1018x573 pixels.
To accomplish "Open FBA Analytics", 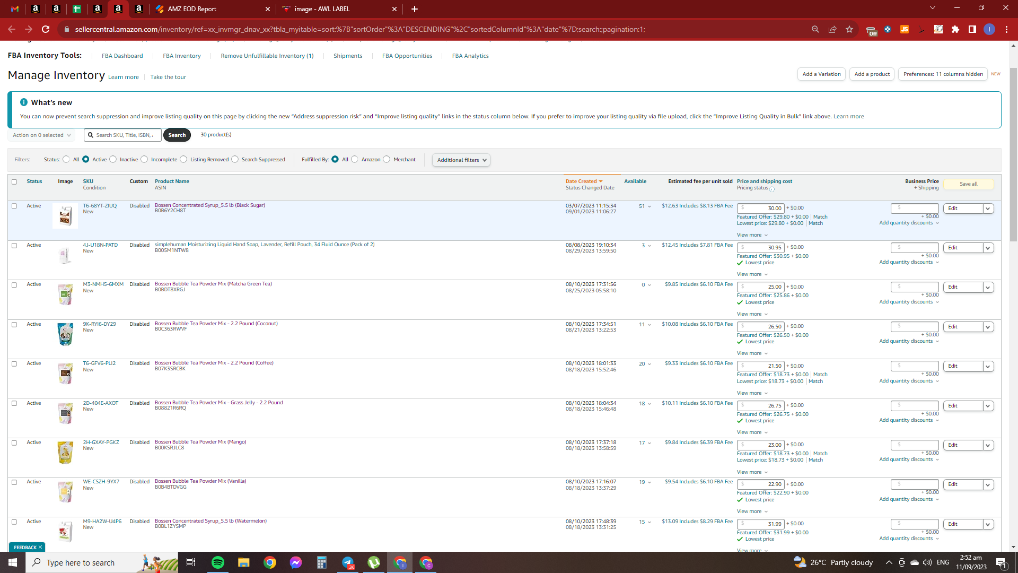I will click(x=470, y=56).
